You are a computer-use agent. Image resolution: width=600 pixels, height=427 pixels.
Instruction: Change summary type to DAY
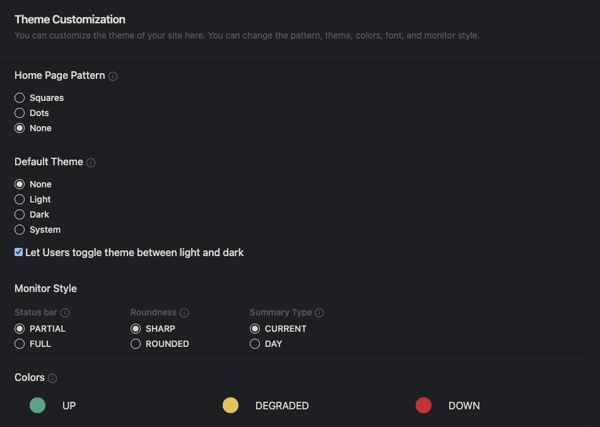(255, 344)
